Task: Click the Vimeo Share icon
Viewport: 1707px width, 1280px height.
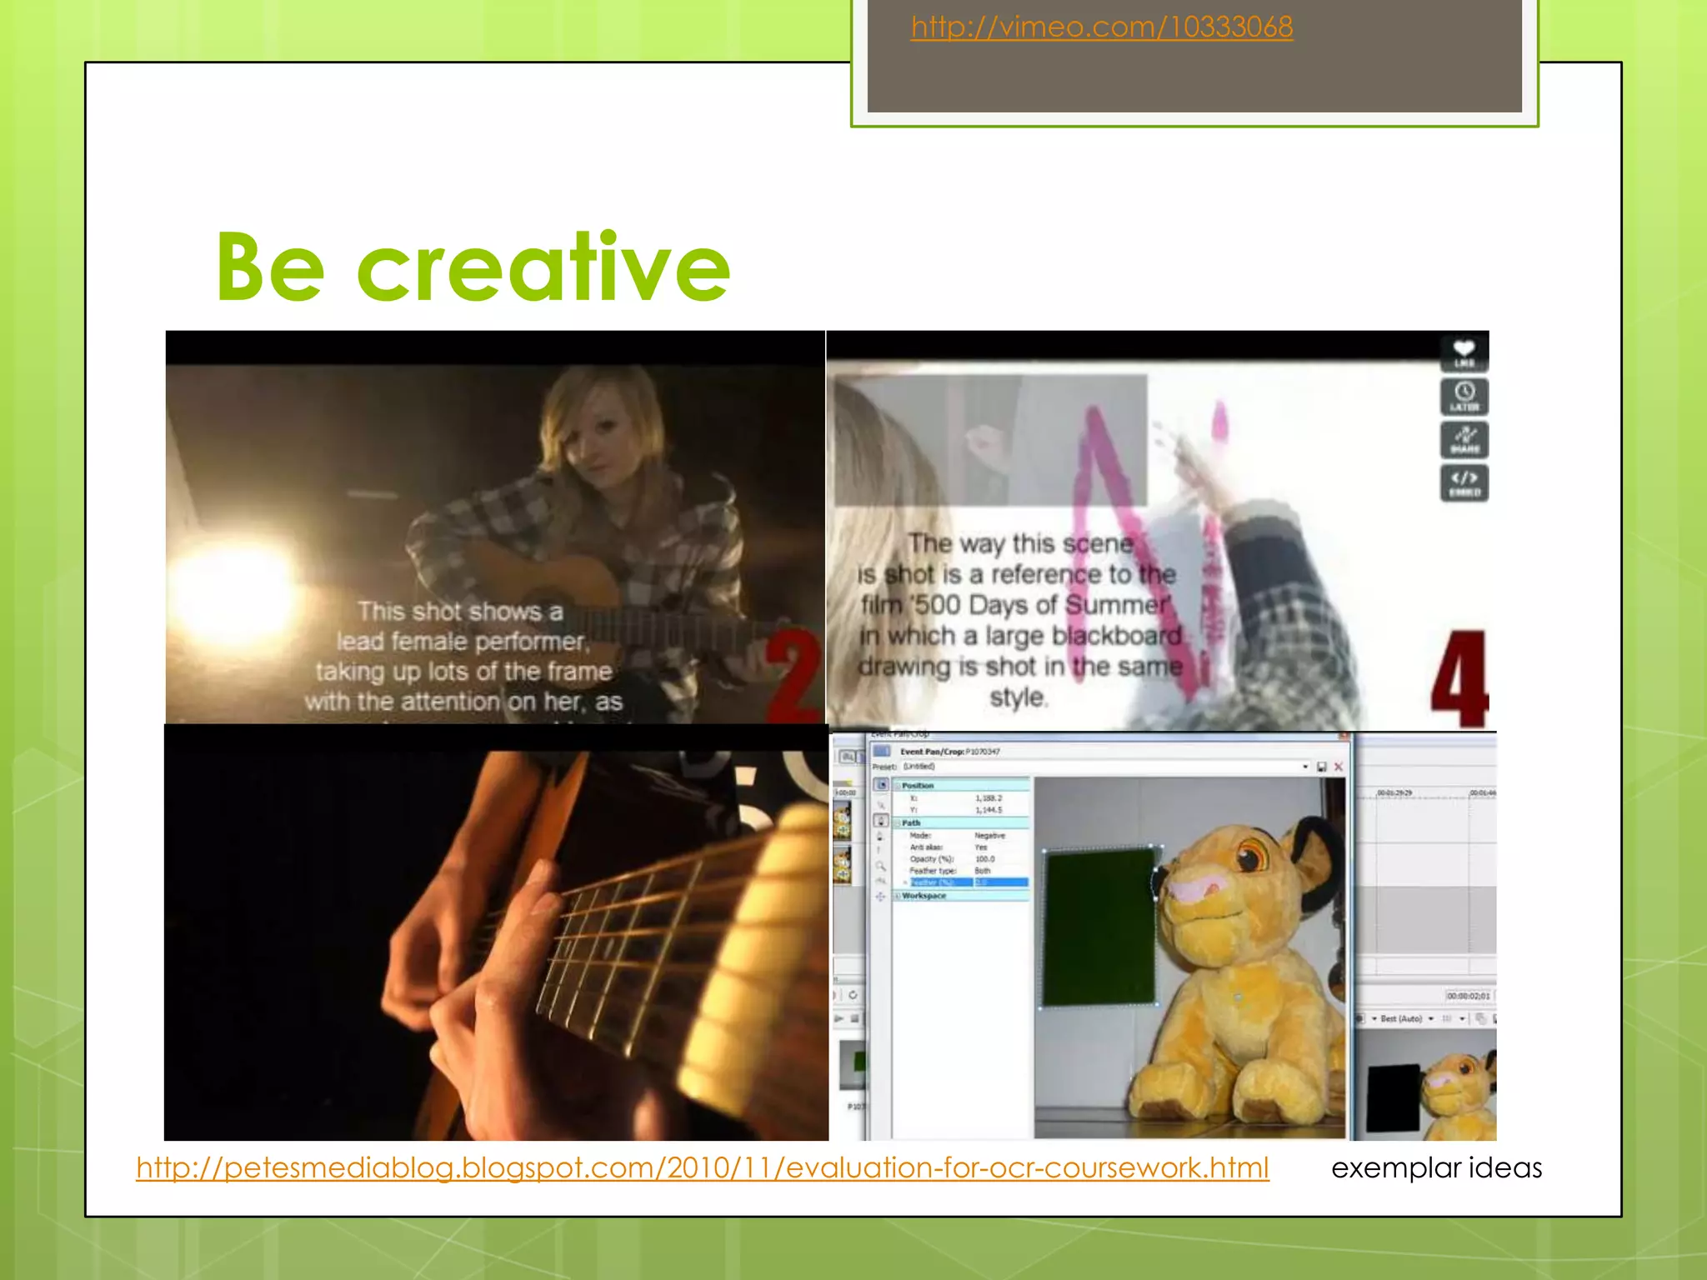Action: click(x=1464, y=439)
